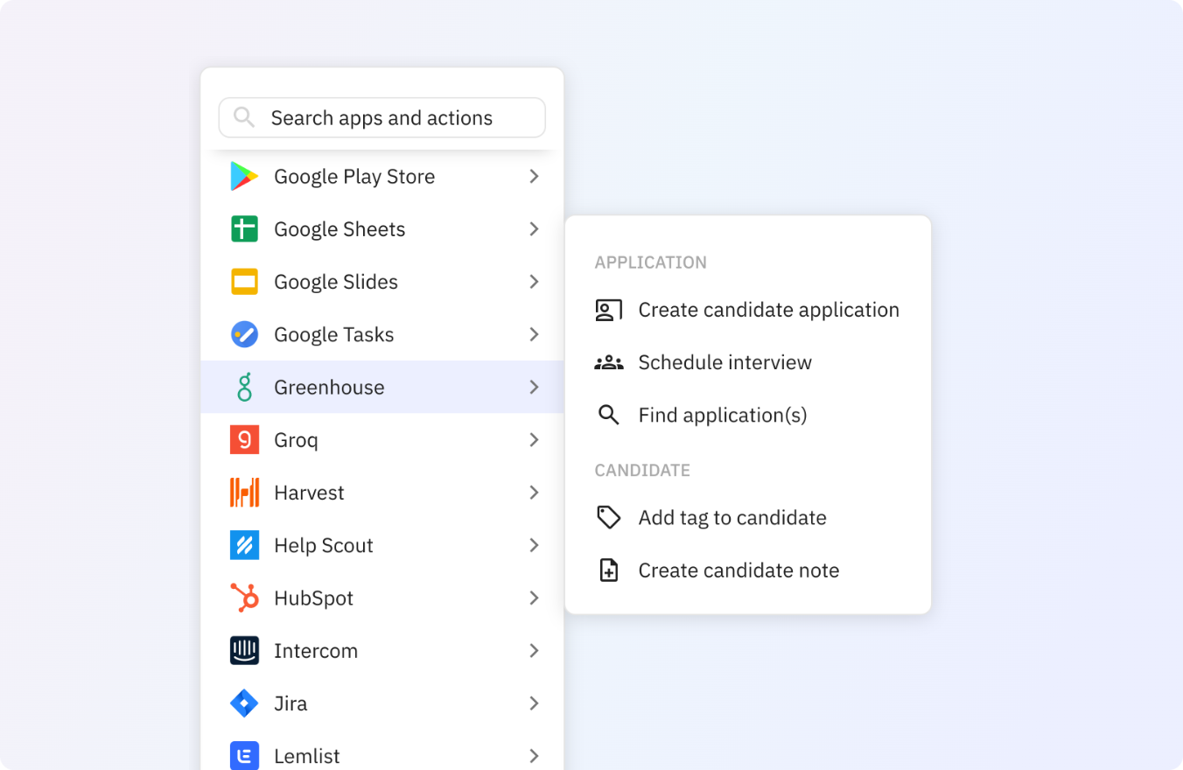
Task: Click the Intercom icon
Action: [x=244, y=650]
